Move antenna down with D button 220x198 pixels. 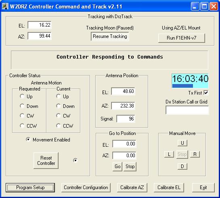click(x=182, y=166)
